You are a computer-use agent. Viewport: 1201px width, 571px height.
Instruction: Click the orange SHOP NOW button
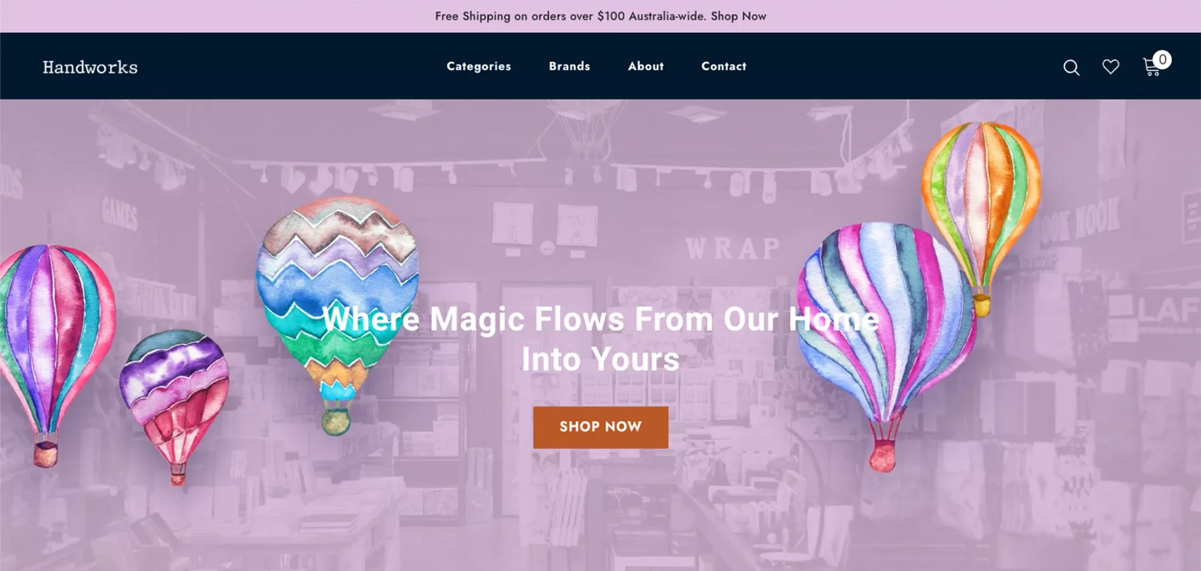600,427
